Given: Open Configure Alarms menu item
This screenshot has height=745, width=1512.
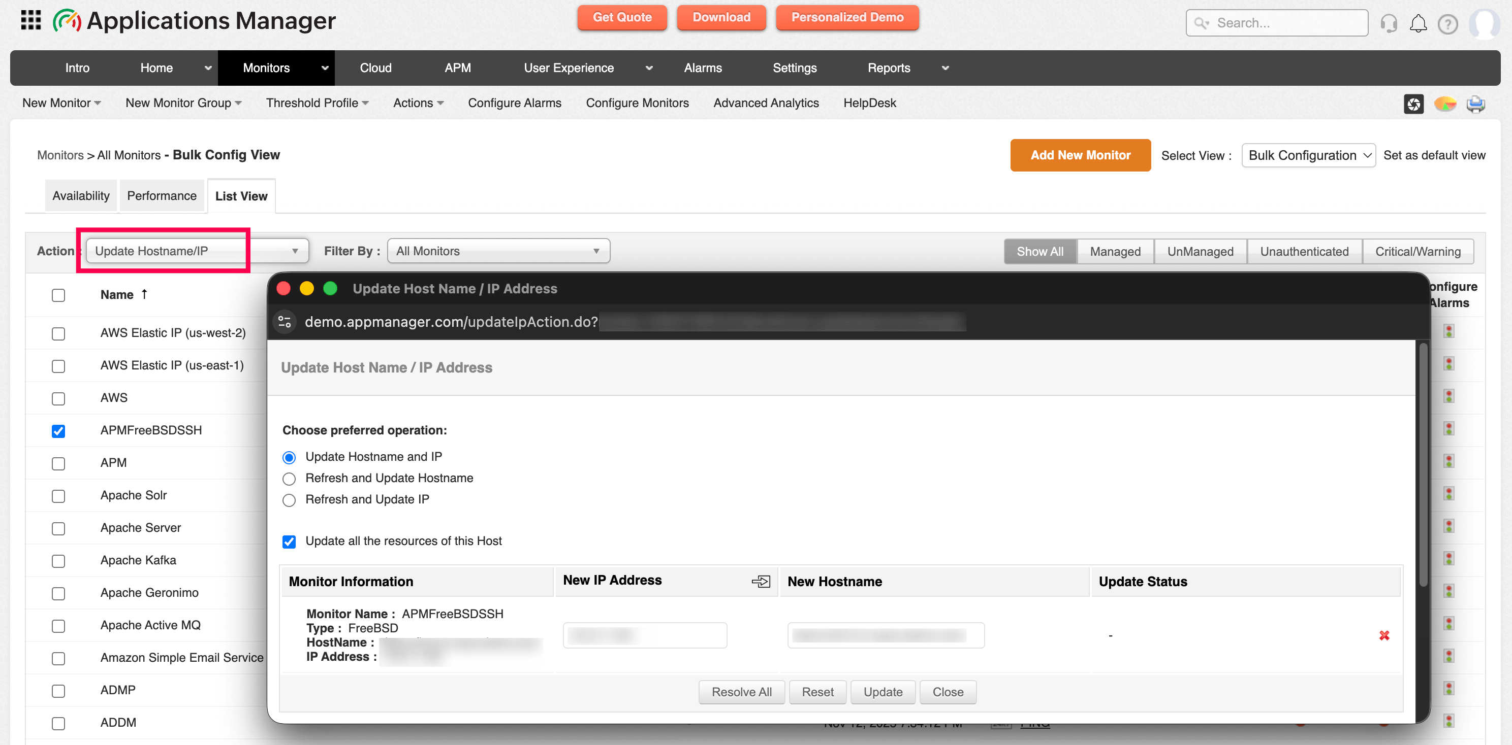Looking at the screenshot, I should click(x=514, y=103).
